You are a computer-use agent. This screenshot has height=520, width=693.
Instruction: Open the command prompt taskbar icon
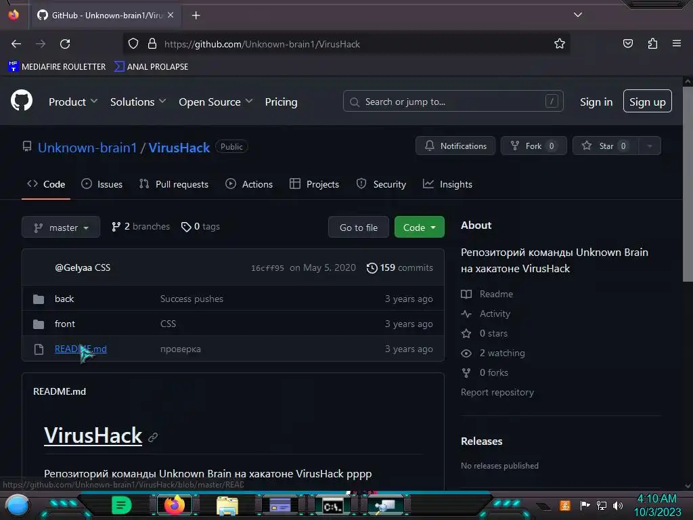(332, 506)
